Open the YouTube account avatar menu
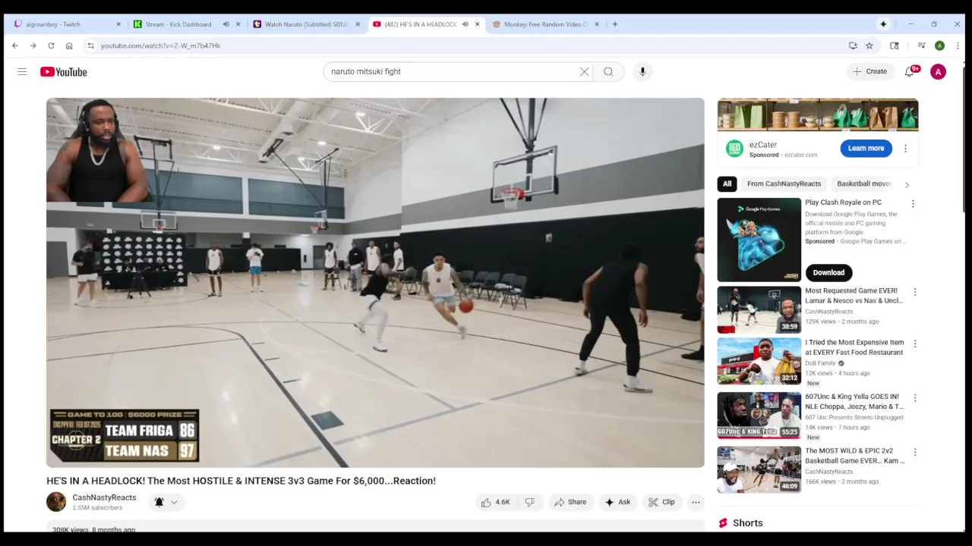 (939, 71)
